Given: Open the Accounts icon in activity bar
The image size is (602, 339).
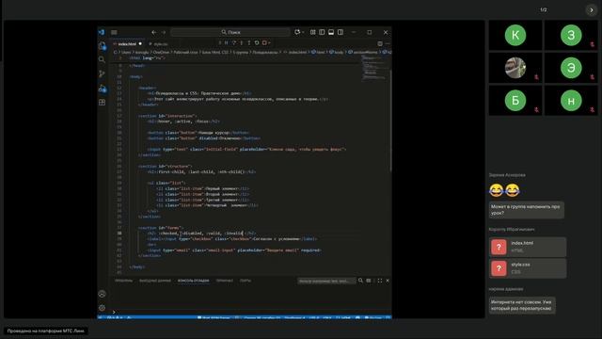Looking at the screenshot, I should point(102,294).
